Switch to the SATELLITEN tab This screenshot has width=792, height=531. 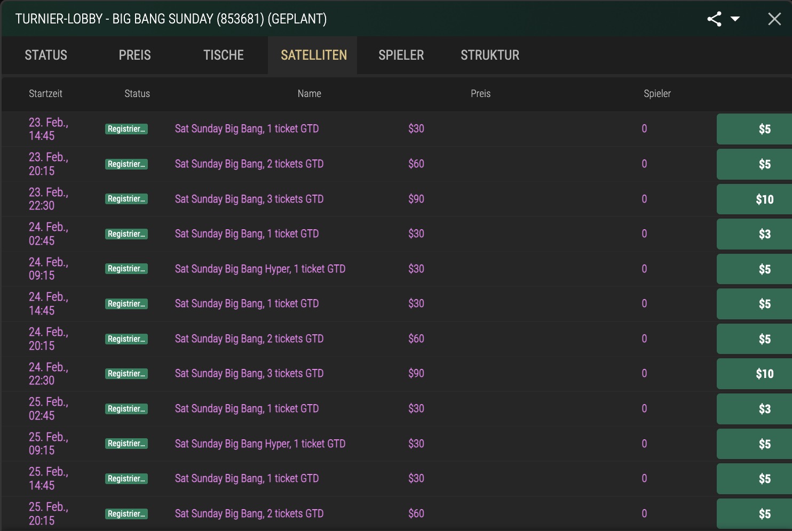click(x=312, y=55)
